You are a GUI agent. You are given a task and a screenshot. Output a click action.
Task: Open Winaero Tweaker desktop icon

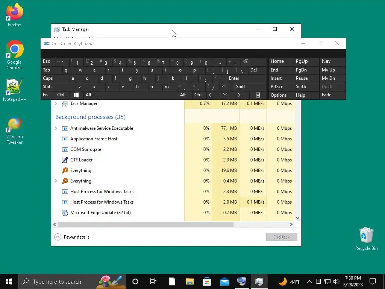pyautogui.click(x=15, y=131)
